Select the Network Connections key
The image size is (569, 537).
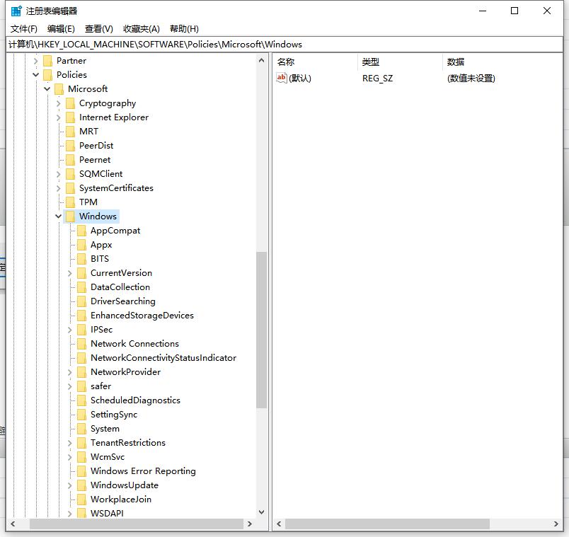point(134,344)
